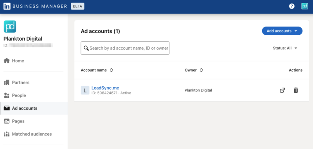Open the LeadSync.me account link
The width and height of the screenshot is (313, 149).
(x=105, y=88)
